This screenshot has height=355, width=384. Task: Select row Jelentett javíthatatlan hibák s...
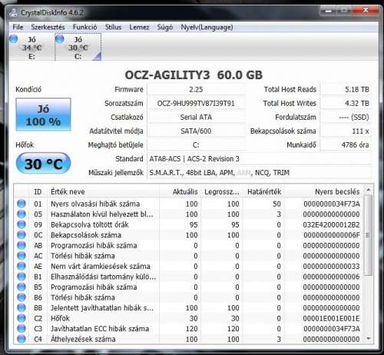click(x=189, y=308)
